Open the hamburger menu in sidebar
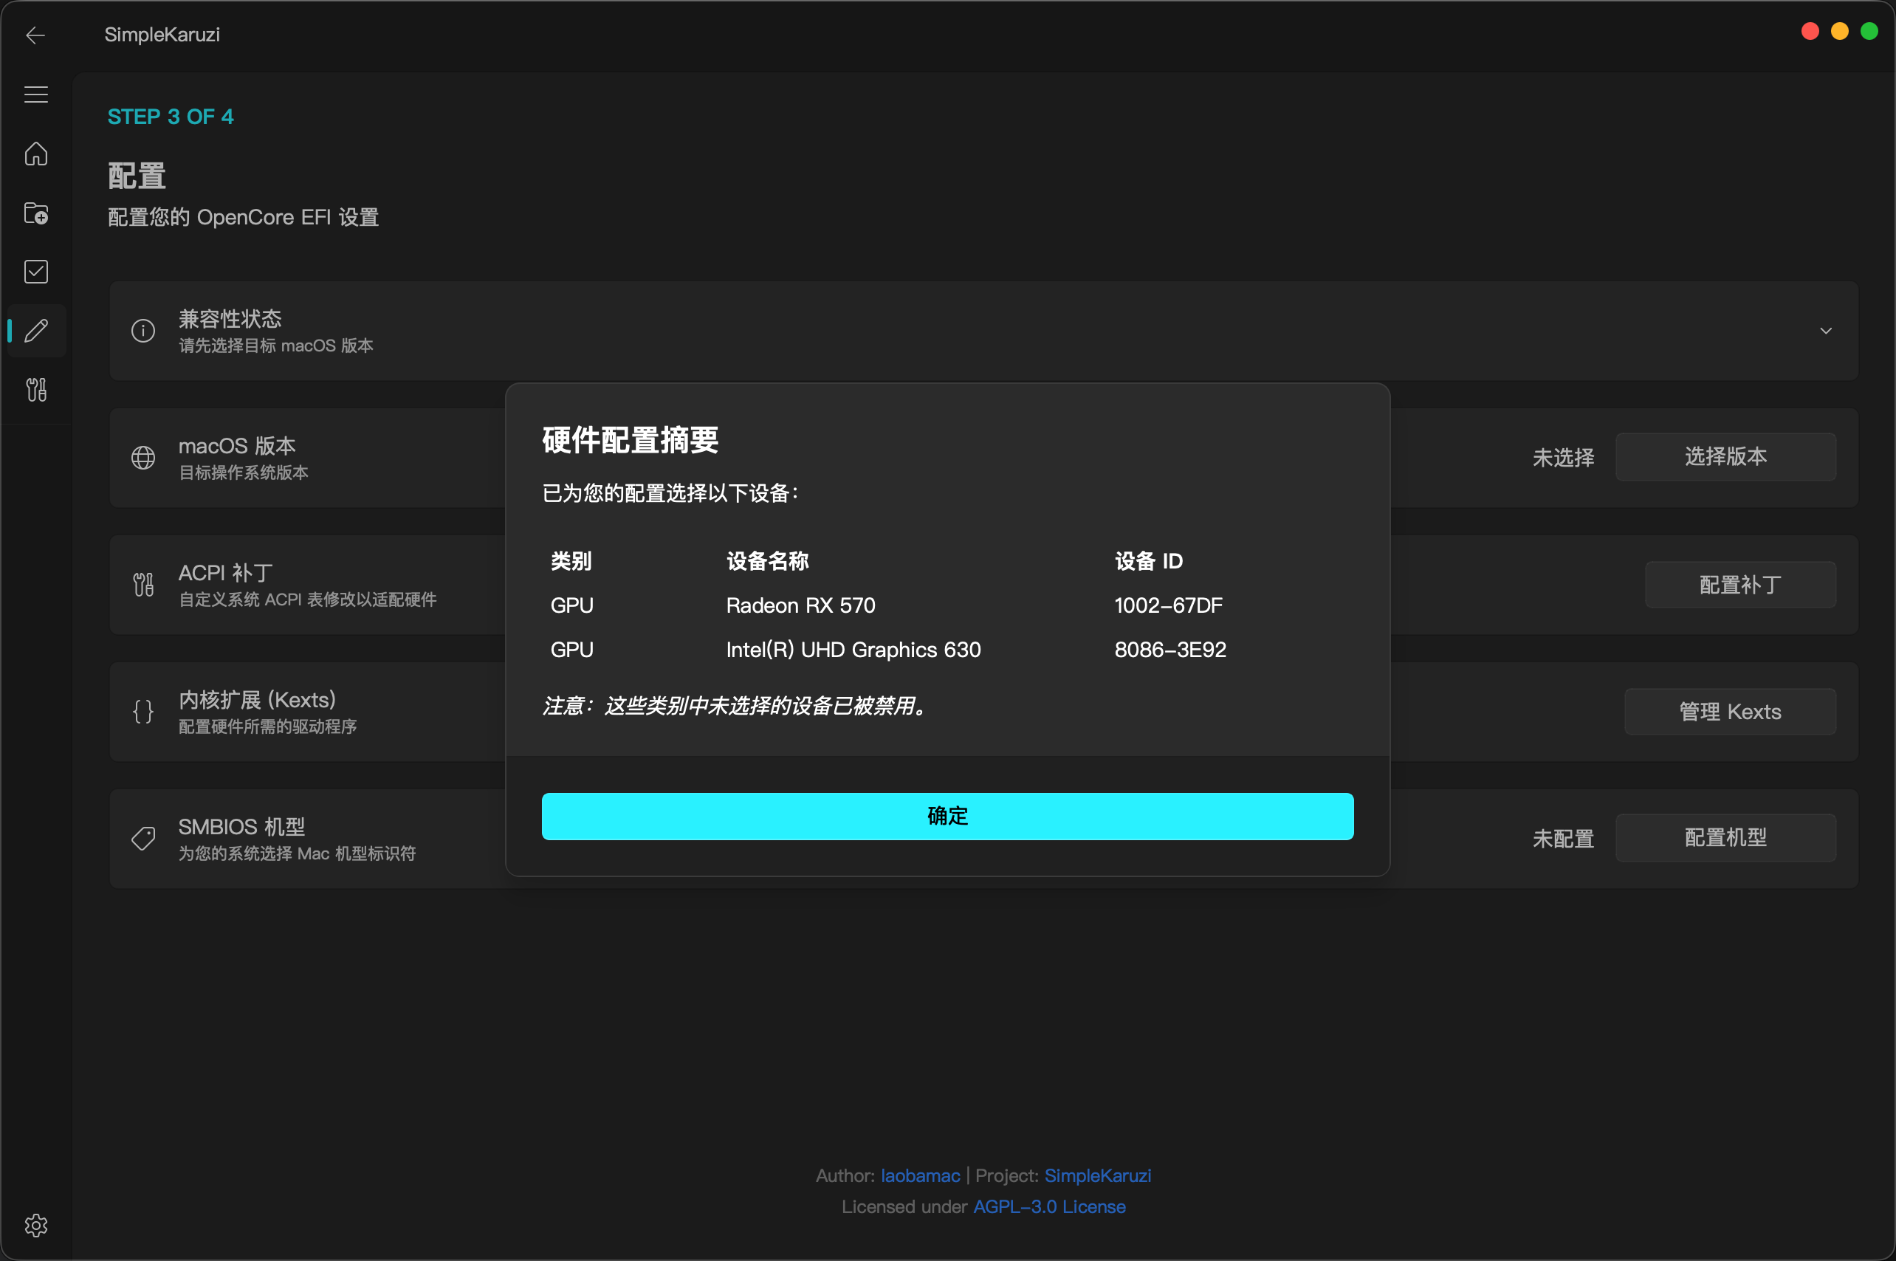 coord(36,94)
